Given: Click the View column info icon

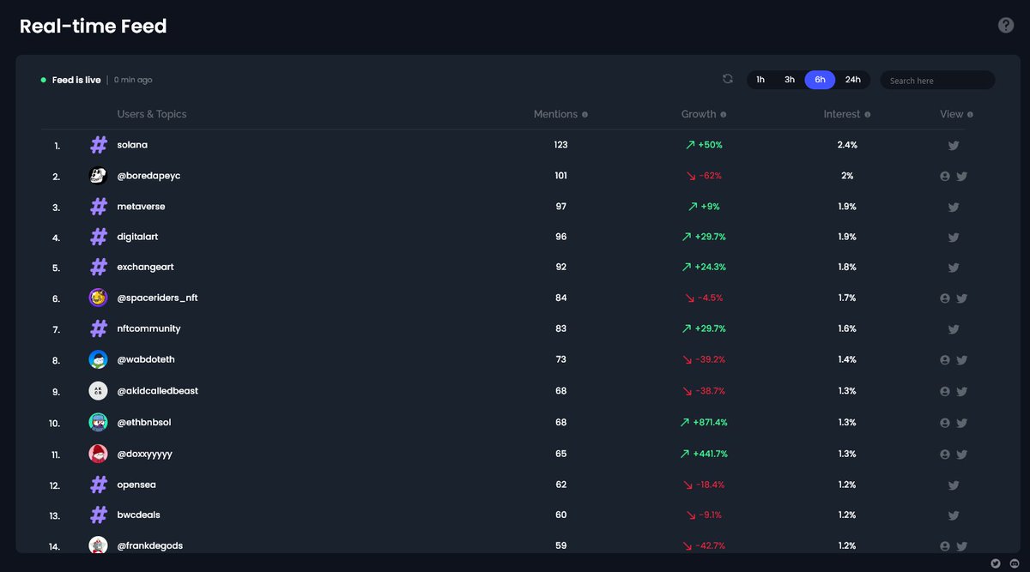Looking at the screenshot, I should [x=971, y=115].
